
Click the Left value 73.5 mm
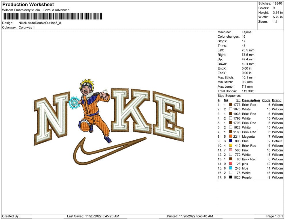coord(248,50)
